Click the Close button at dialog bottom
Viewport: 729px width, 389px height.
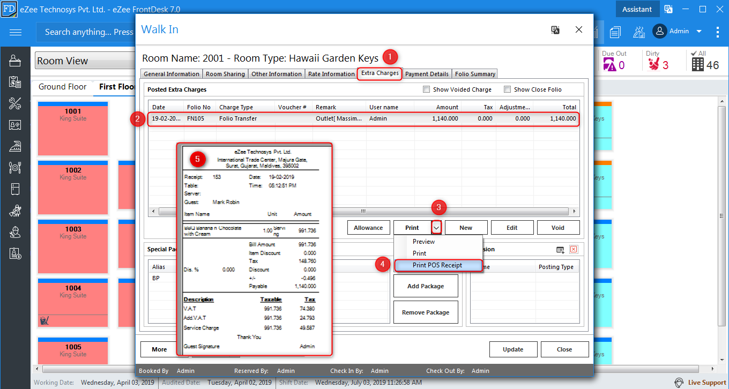564,349
